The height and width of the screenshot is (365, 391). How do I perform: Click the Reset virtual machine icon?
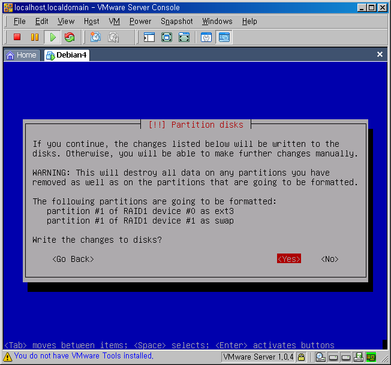(x=70, y=37)
